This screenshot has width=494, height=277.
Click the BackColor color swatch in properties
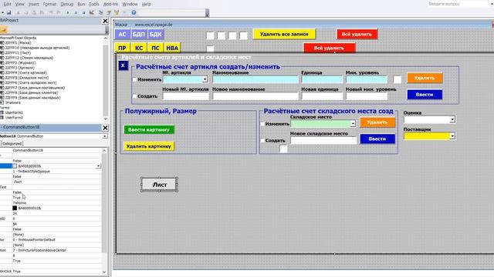pos(15,166)
